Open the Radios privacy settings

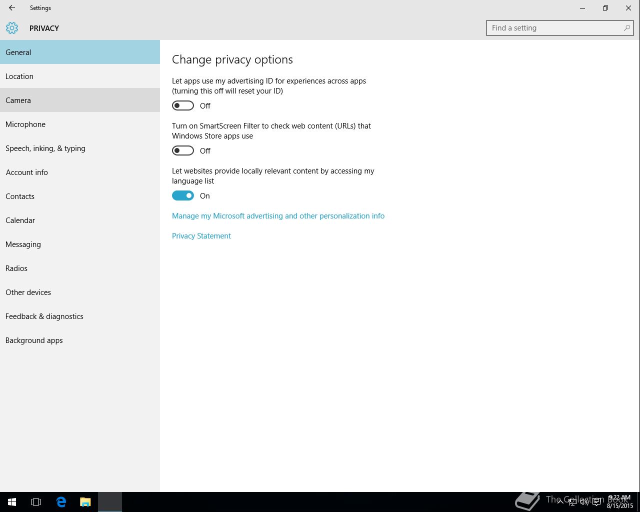click(x=80, y=268)
